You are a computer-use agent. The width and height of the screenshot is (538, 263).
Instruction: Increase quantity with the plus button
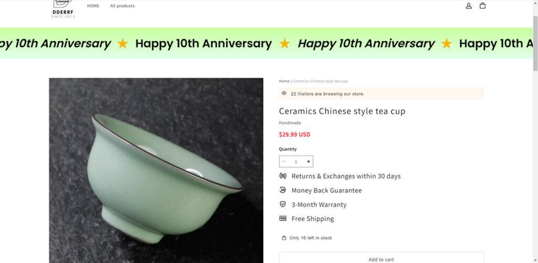click(x=308, y=162)
